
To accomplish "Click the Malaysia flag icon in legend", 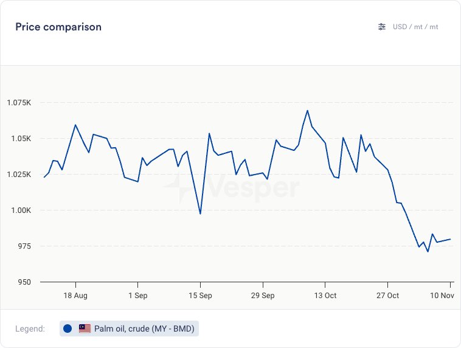I will coord(85,329).
